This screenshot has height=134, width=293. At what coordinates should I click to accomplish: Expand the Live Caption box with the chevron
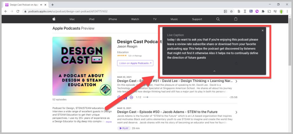pos(214,71)
